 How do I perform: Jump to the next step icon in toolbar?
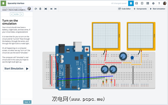(x=55, y=9)
